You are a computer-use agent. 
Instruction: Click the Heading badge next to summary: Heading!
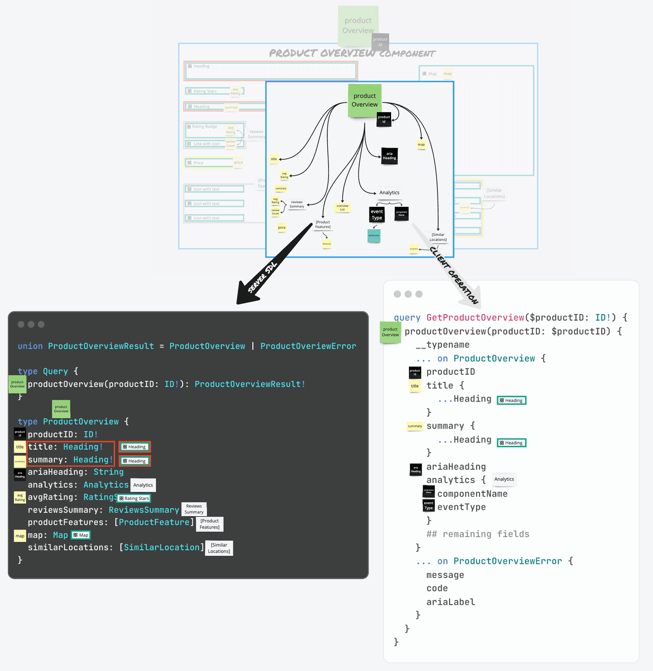click(x=135, y=461)
